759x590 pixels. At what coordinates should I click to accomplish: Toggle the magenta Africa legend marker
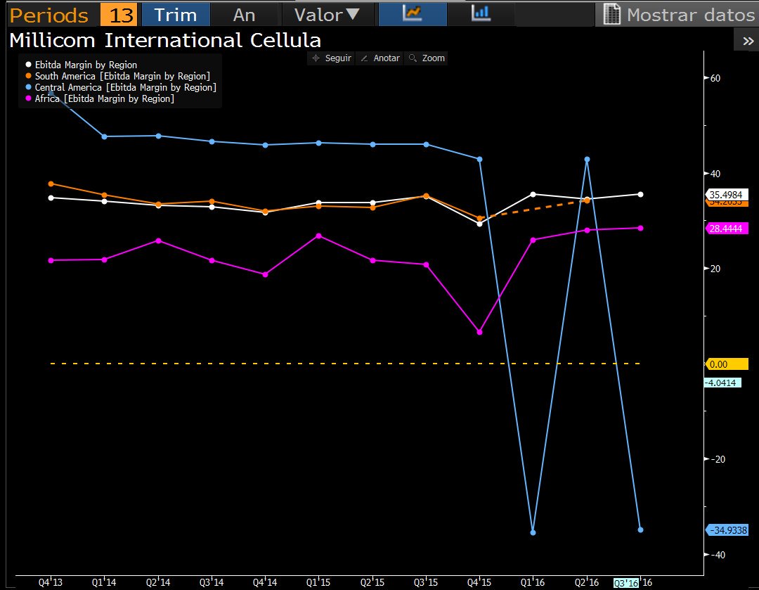point(29,98)
